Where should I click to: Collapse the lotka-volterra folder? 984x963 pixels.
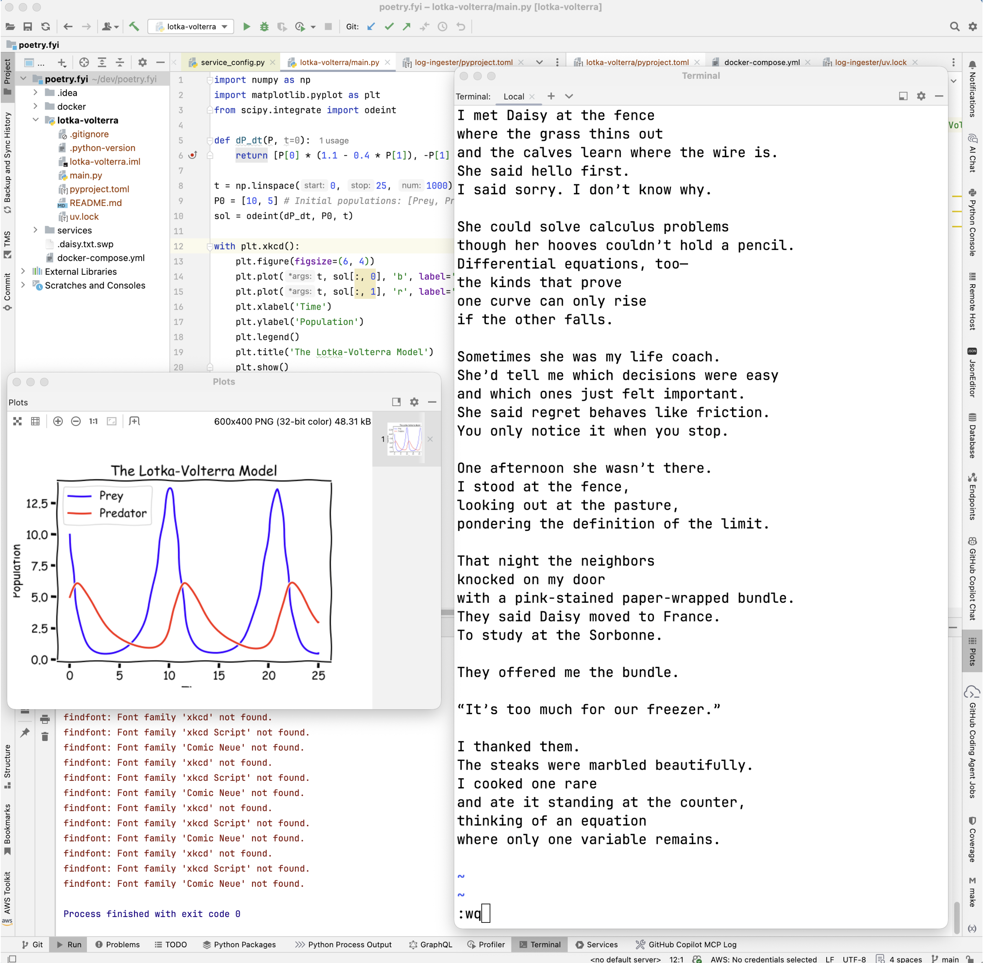click(35, 120)
